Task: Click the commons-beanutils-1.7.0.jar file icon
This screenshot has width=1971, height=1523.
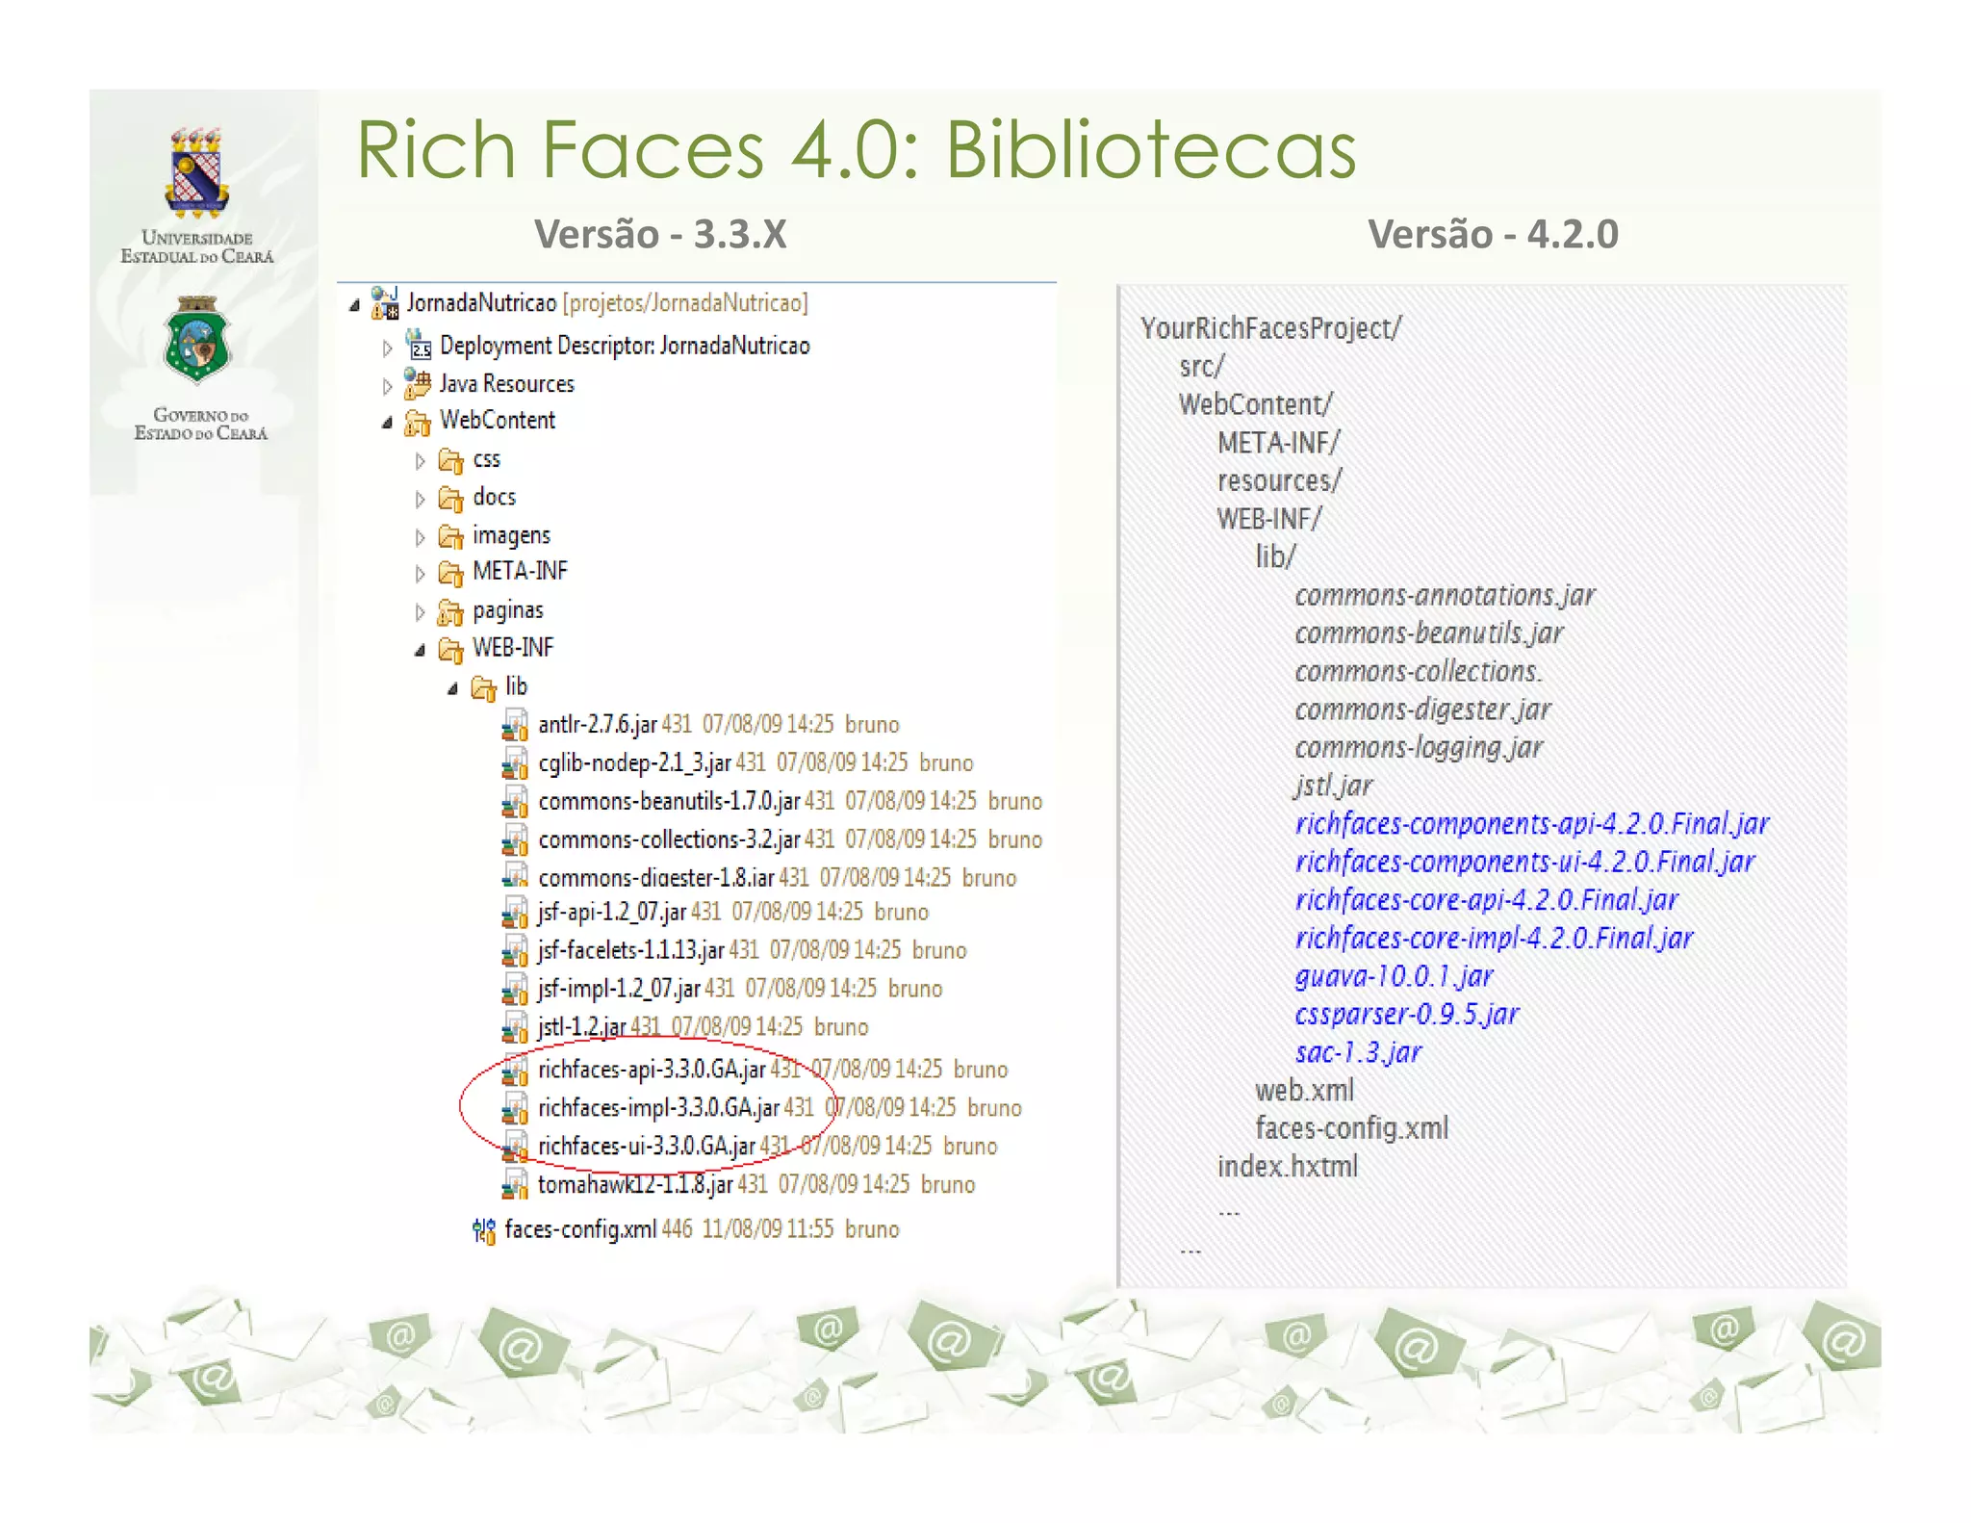Action: point(515,802)
